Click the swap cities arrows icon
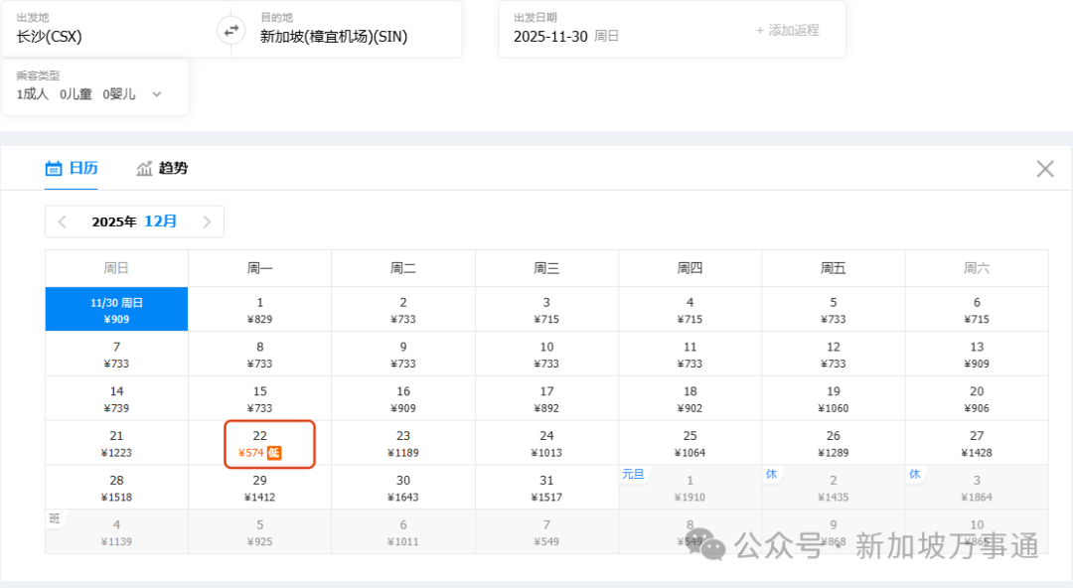This screenshot has height=588, width=1073. click(230, 30)
